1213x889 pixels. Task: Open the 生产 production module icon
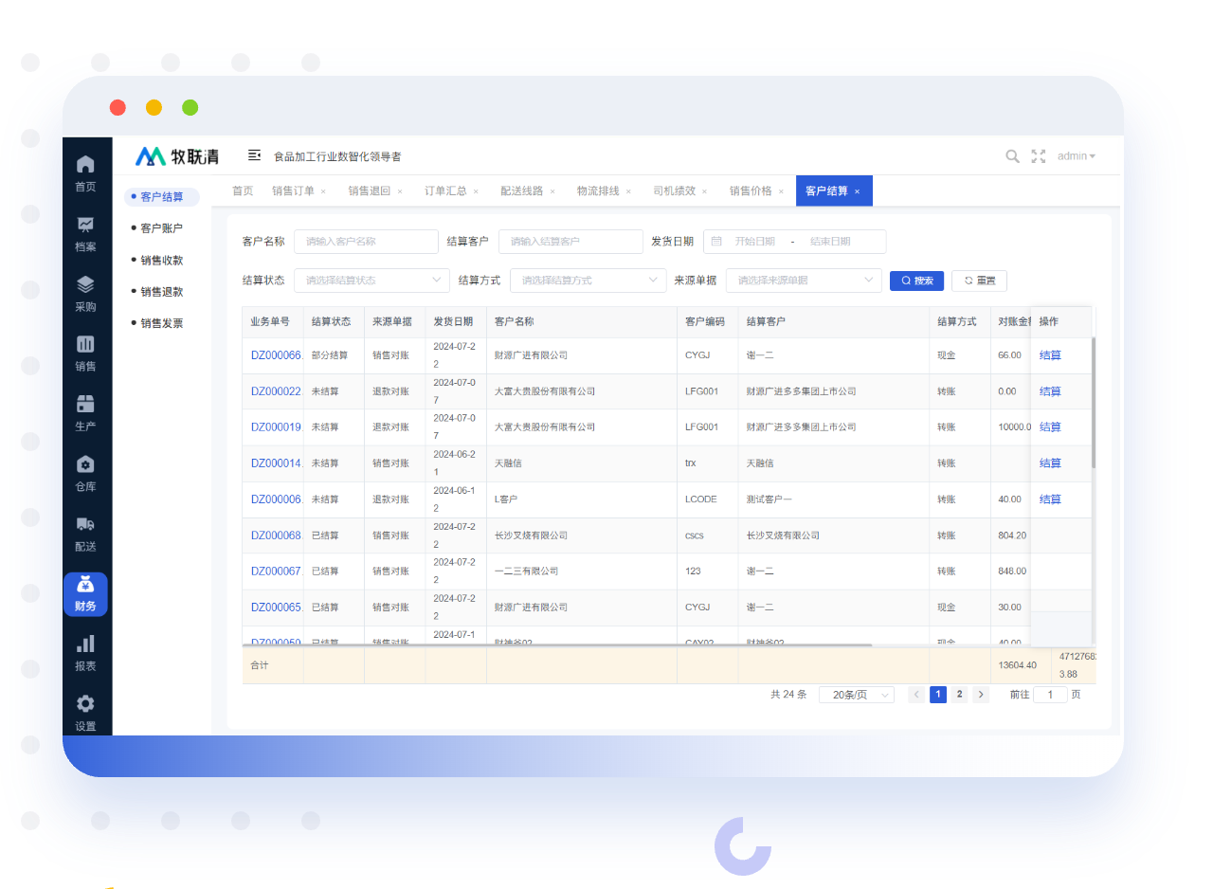tap(85, 405)
